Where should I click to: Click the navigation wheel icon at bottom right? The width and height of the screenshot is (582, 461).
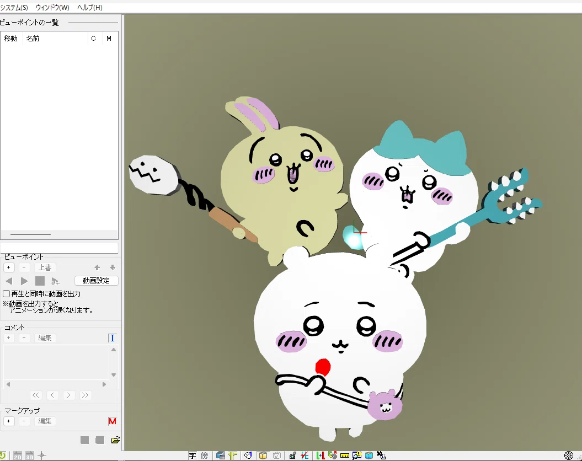pyautogui.click(x=569, y=455)
